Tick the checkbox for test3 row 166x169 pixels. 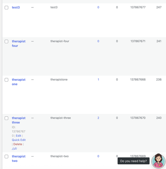[x=6, y=7]
